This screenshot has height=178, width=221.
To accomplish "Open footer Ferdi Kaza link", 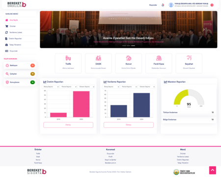I will (x=38, y=163).
